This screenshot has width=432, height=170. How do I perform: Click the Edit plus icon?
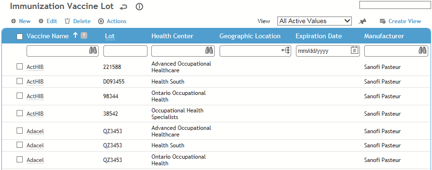tap(41, 21)
